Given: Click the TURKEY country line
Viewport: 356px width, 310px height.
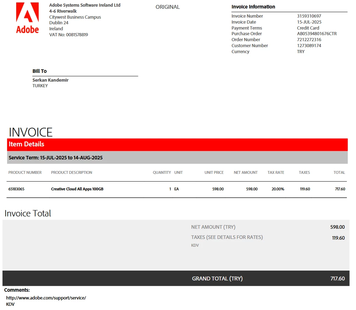Looking at the screenshot, I should (x=40, y=86).
